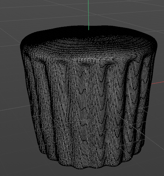Click the red axis line beside the cloth

158,83
